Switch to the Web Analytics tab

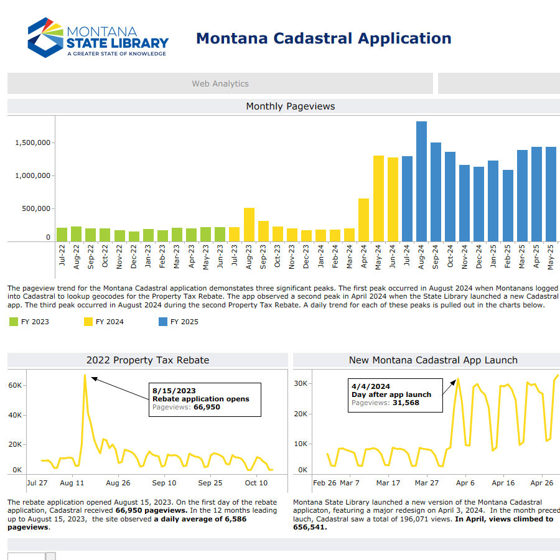point(220,83)
